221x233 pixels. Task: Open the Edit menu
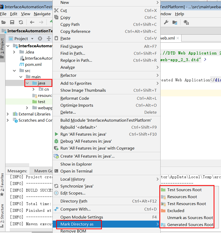[x=14, y=14]
